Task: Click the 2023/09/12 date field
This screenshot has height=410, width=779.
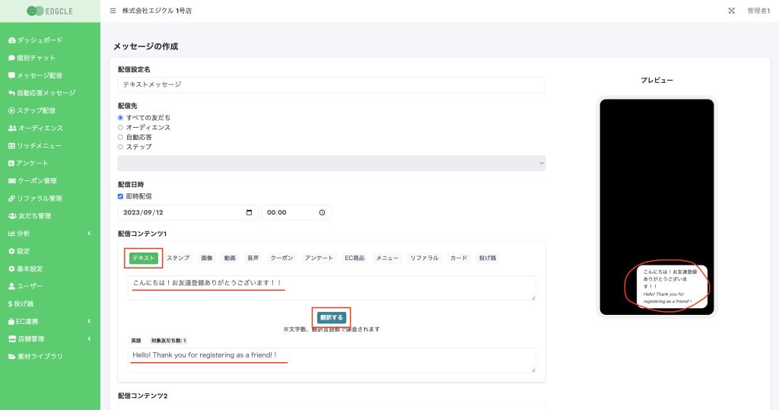Action: 188,213
